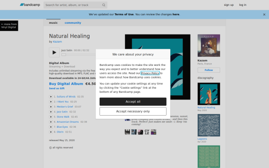Open the Olorin track link
The image size is (269, 168).
60,132
